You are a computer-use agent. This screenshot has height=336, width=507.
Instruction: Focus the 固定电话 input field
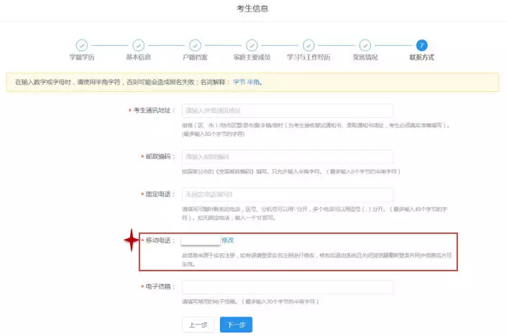287,194
